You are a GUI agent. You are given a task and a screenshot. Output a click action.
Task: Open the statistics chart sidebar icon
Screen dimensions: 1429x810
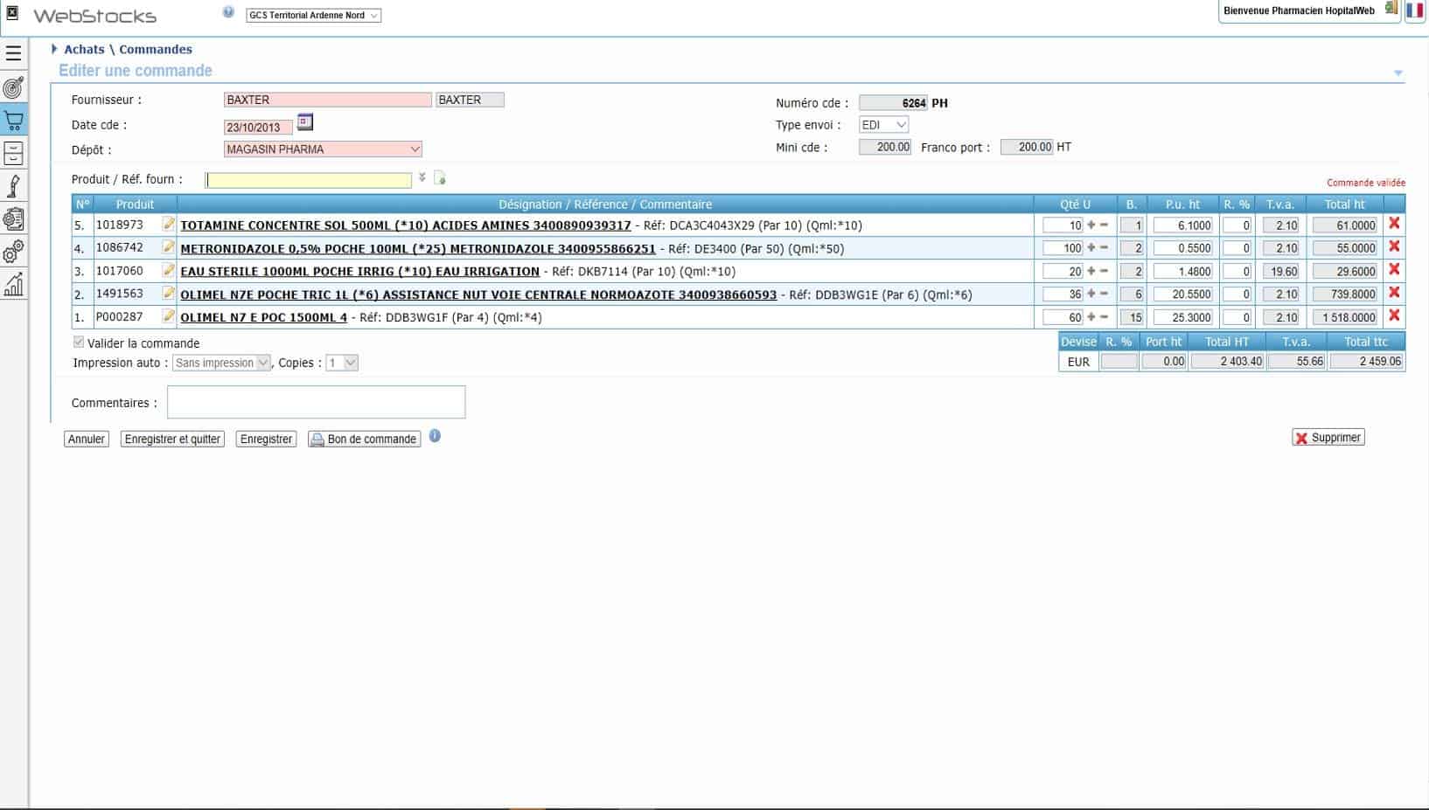tap(13, 285)
